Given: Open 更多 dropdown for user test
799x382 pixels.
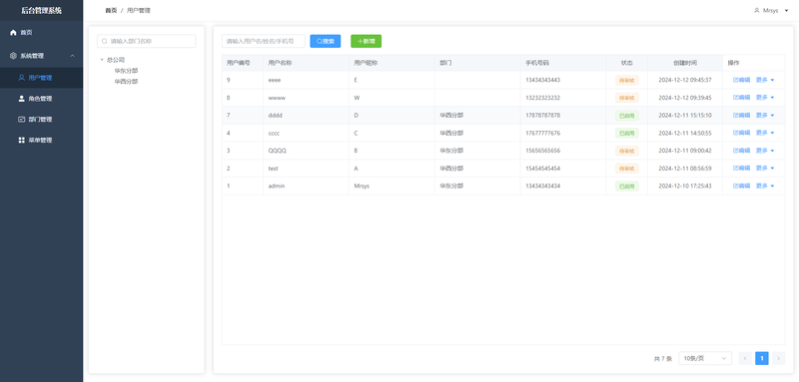Looking at the screenshot, I should click(x=765, y=169).
